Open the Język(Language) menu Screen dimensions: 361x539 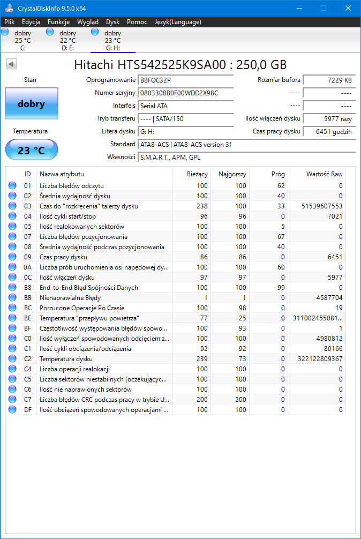[x=178, y=22]
